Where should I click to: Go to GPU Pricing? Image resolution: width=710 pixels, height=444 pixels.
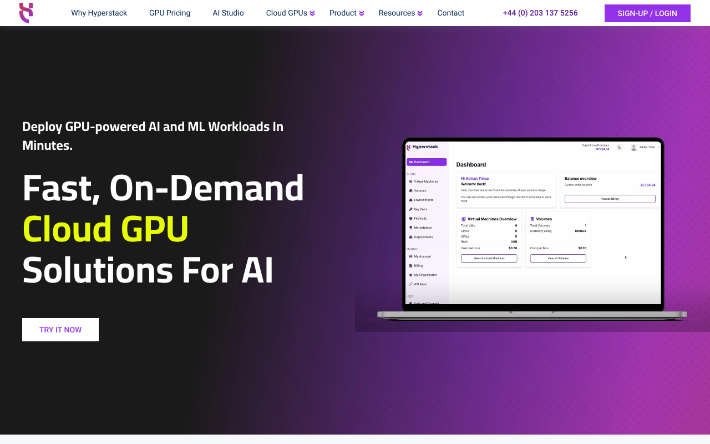click(x=170, y=13)
